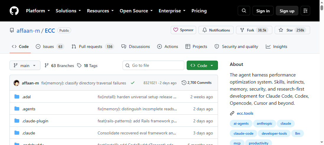This screenshot has height=145, width=324.
Task: Open commit hash 8321021
Action: point(150,83)
